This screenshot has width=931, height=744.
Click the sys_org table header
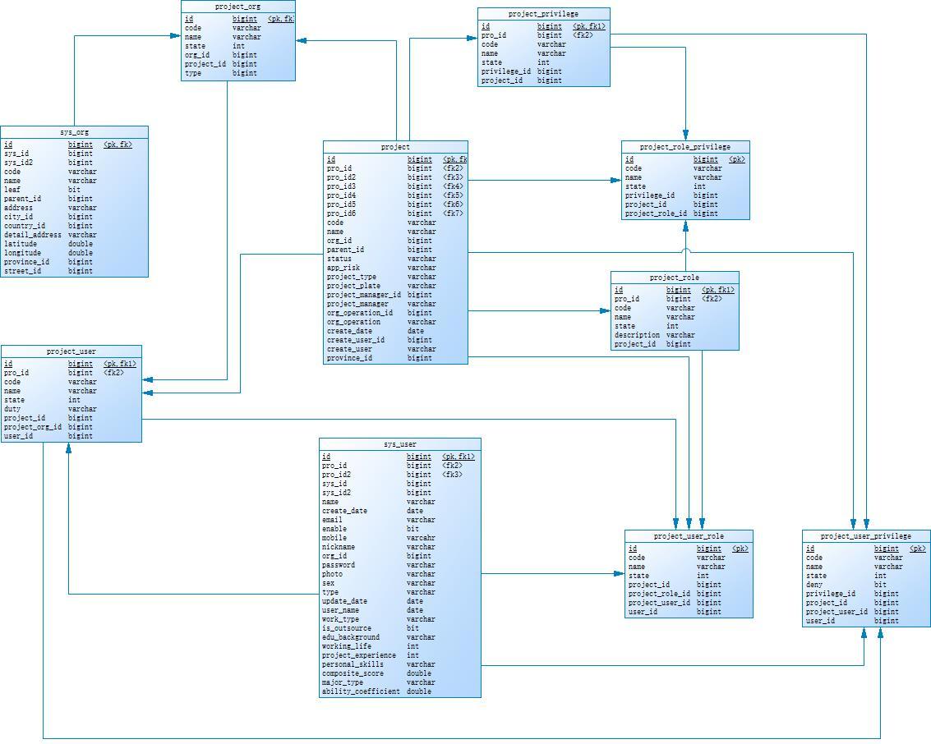74,132
